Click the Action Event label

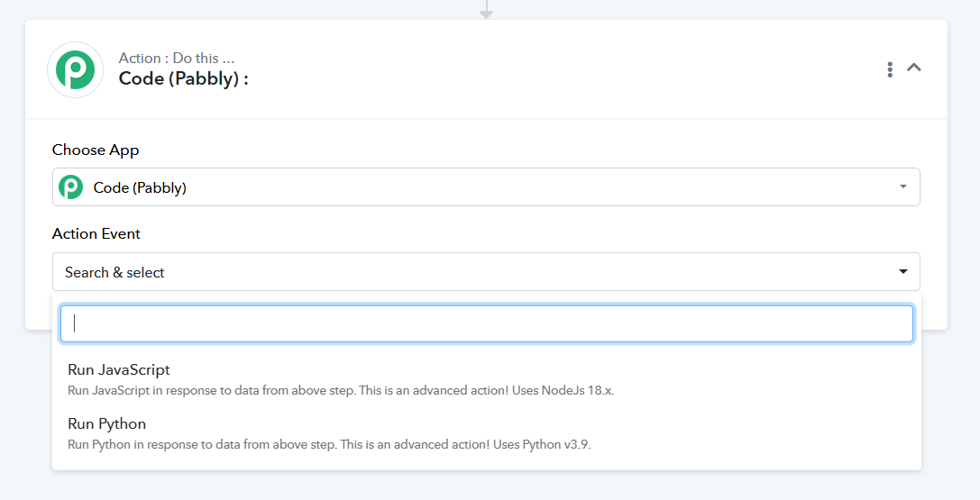pyautogui.click(x=96, y=233)
